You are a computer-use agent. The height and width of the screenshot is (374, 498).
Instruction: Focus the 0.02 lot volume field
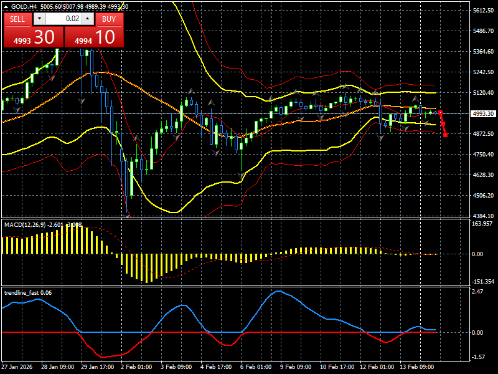click(64, 19)
